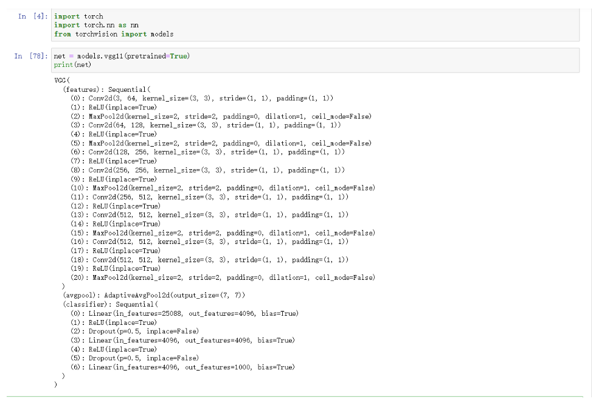Click (8): Conv2d(256, 256 line
Screen dimensions: 593x404
coord(207,170)
